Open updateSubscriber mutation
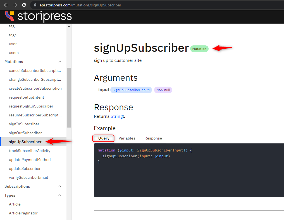 click(x=25, y=168)
